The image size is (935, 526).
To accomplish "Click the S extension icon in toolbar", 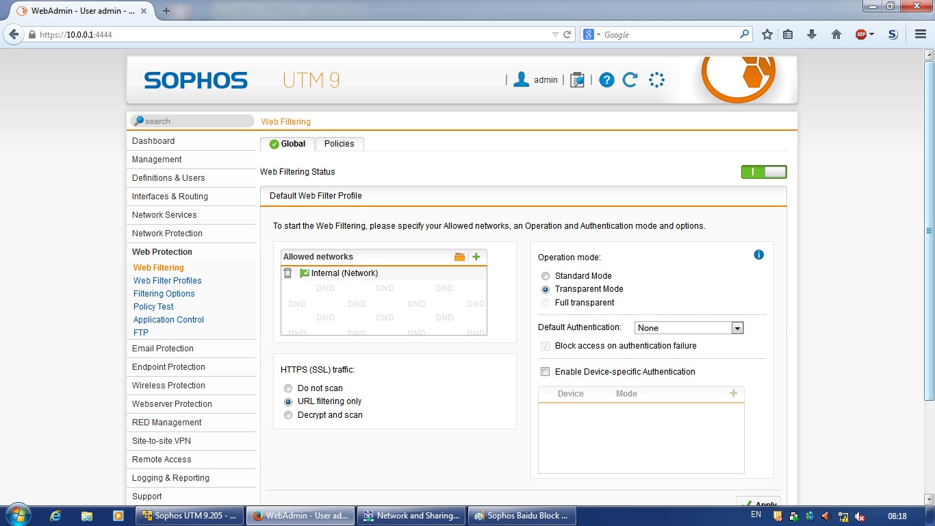I will pyautogui.click(x=893, y=34).
